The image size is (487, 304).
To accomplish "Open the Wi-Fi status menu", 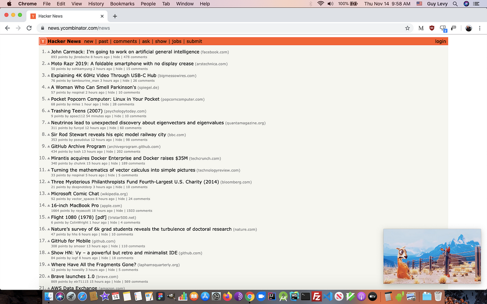I will click(x=321, y=4).
